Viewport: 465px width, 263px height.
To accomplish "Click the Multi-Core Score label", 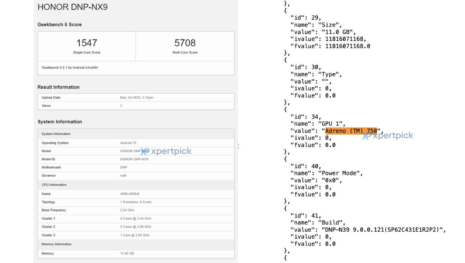I will pos(185,53).
